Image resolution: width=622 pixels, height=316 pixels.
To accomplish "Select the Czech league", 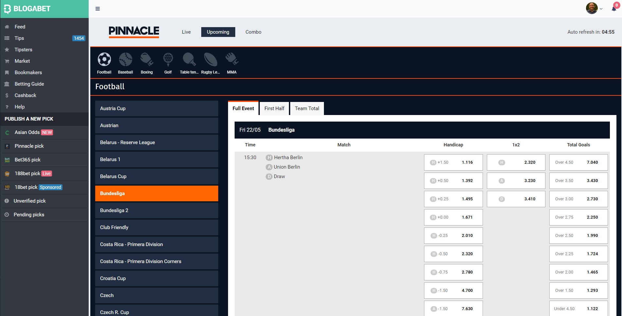I will click(157, 295).
